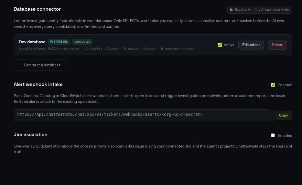Image resolution: width=302 pixels, height=185 pixels.
Task: Copy the alert webhook URL
Action: pos(283,115)
